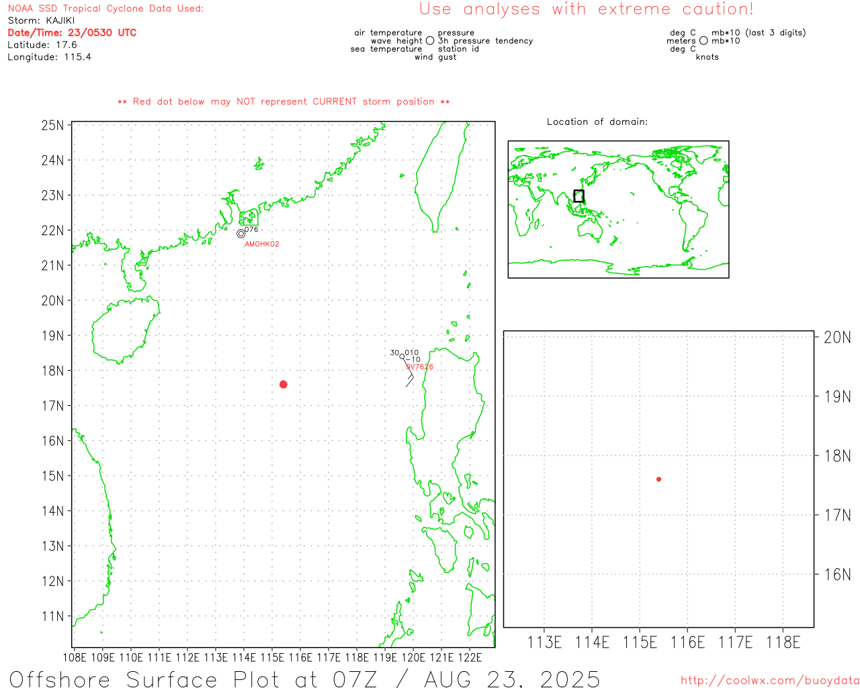Select the AMOHK02 station circle marker

(241, 234)
